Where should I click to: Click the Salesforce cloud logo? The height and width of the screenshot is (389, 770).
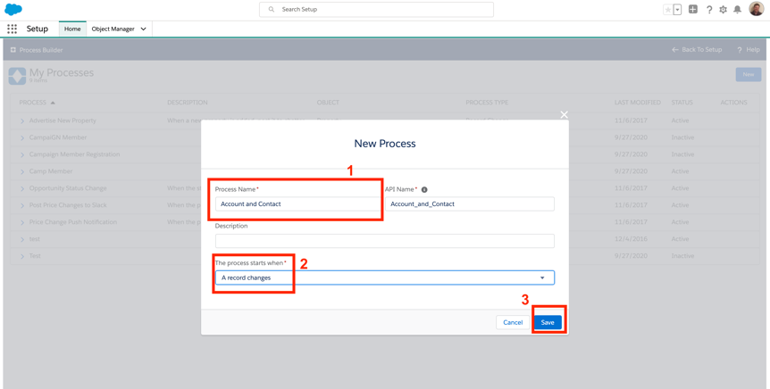13,9
